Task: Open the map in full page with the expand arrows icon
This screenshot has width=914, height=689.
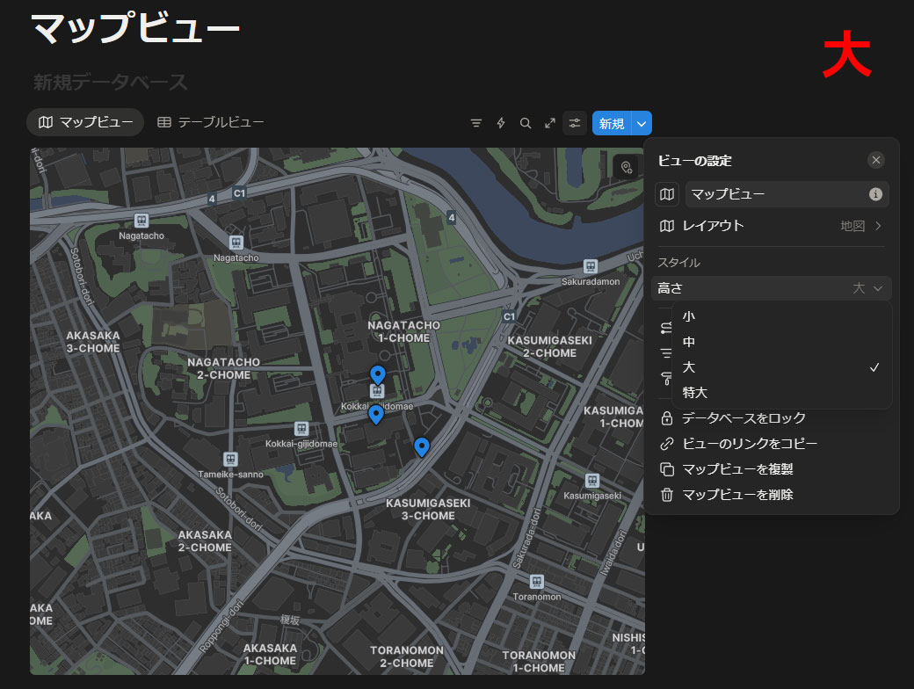Action: pos(550,124)
